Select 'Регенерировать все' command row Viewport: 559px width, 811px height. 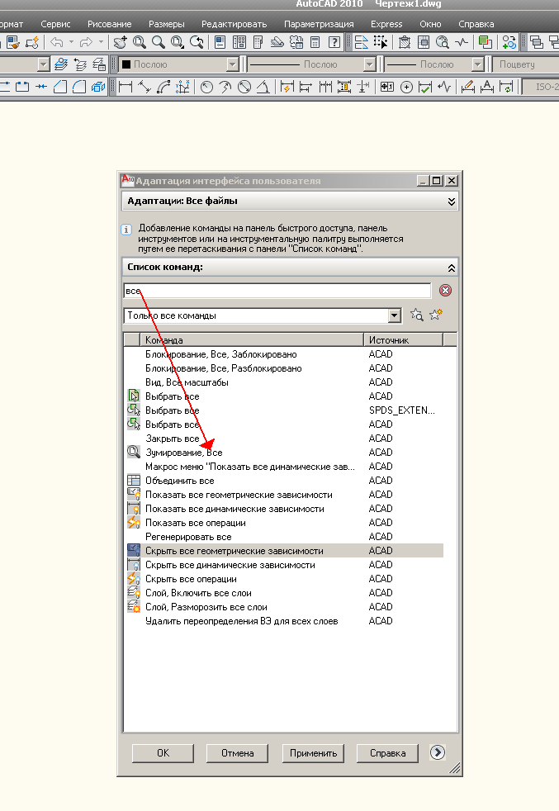tap(284, 536)
